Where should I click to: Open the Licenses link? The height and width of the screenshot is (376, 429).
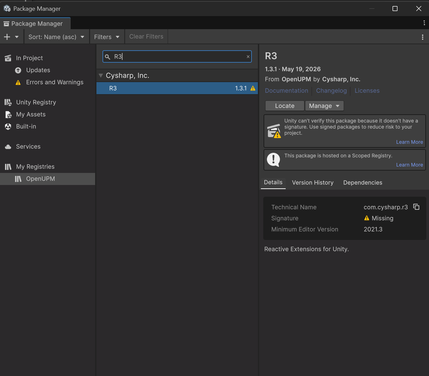click(x=367, y=90)
